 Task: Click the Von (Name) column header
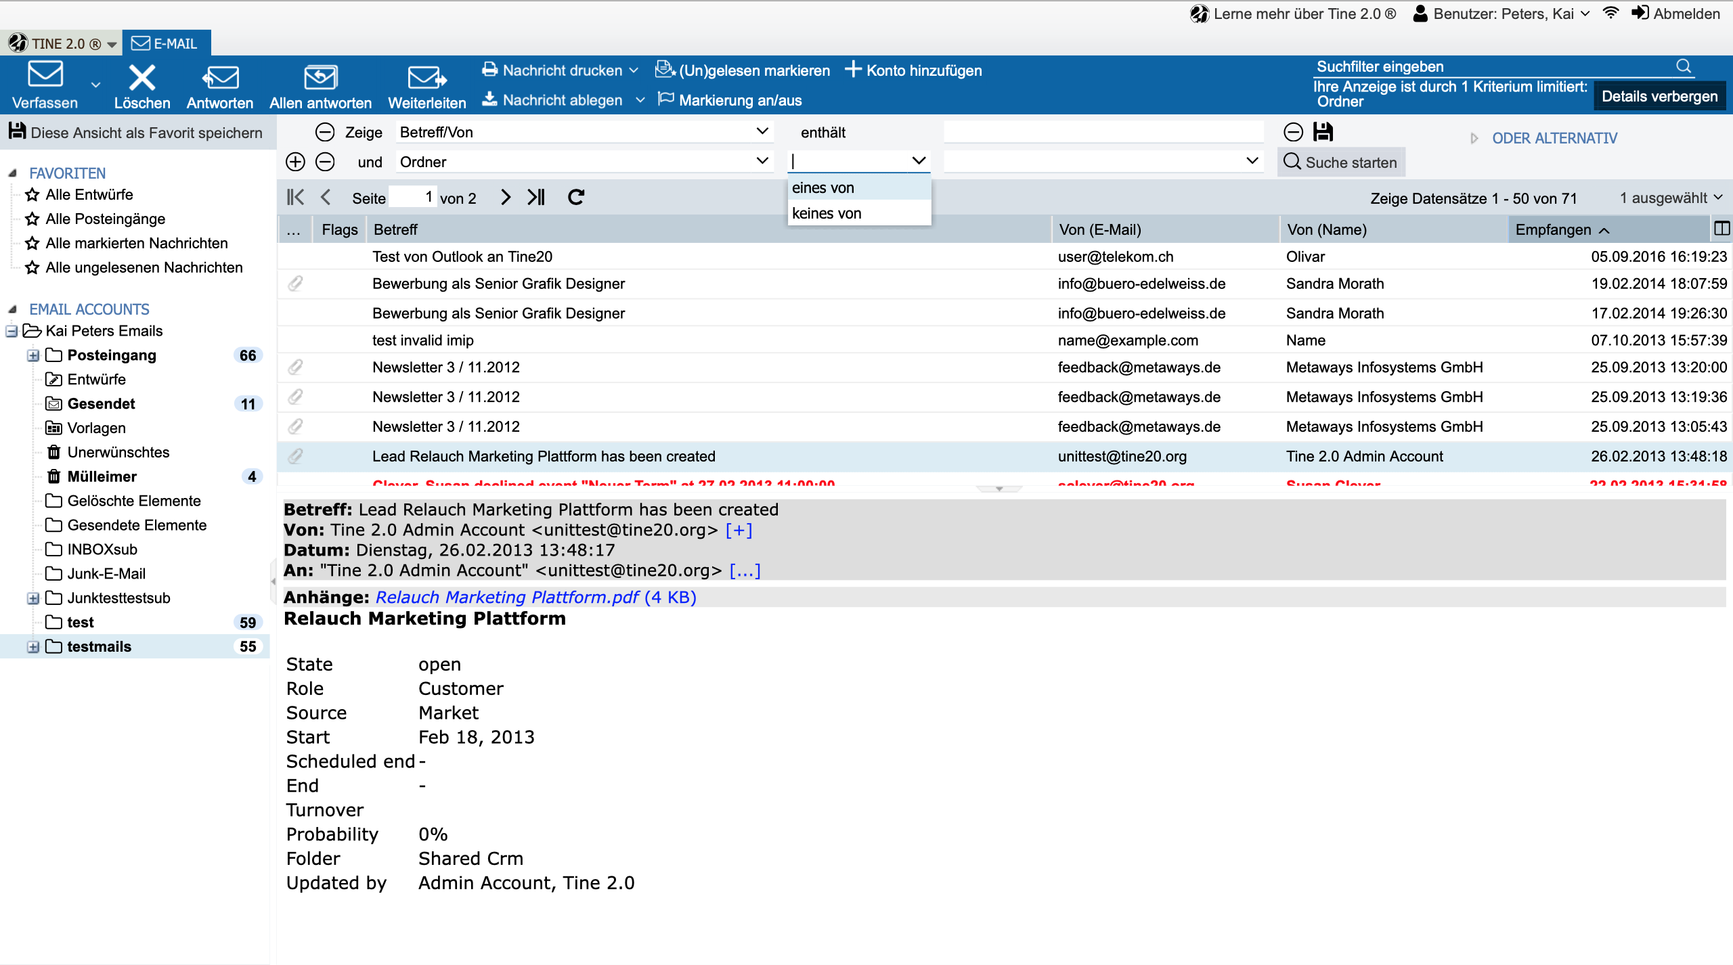tap(1393, 229)
